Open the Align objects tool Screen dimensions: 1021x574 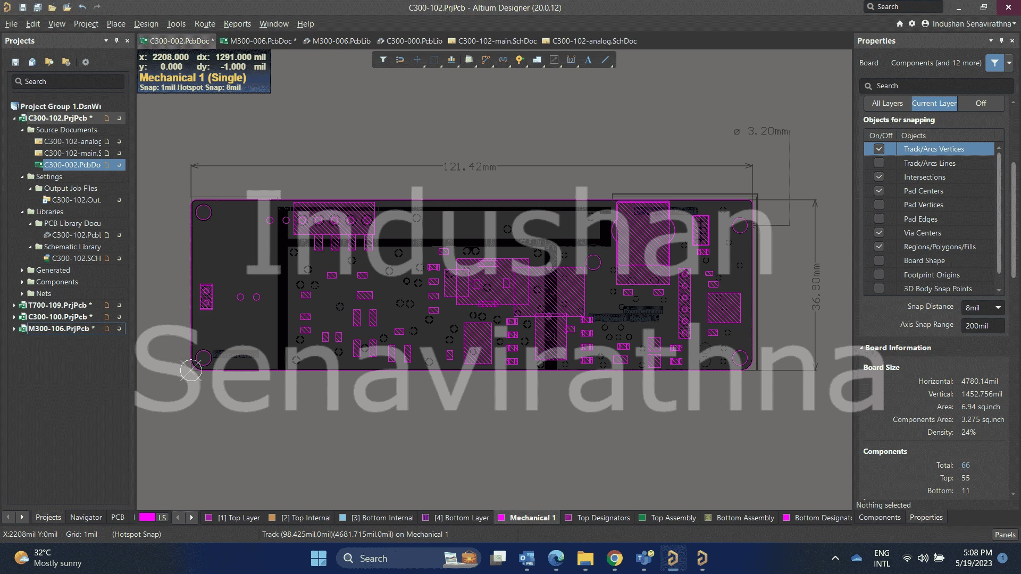(451, 60)
